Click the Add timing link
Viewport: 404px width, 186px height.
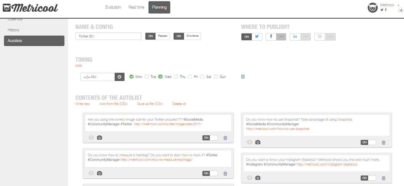tap(79, 65)
